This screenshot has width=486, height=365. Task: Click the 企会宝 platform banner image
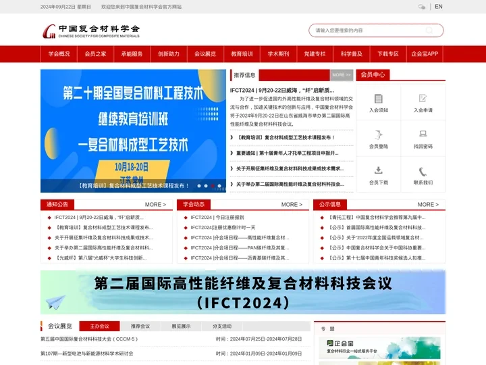[379, 348]
